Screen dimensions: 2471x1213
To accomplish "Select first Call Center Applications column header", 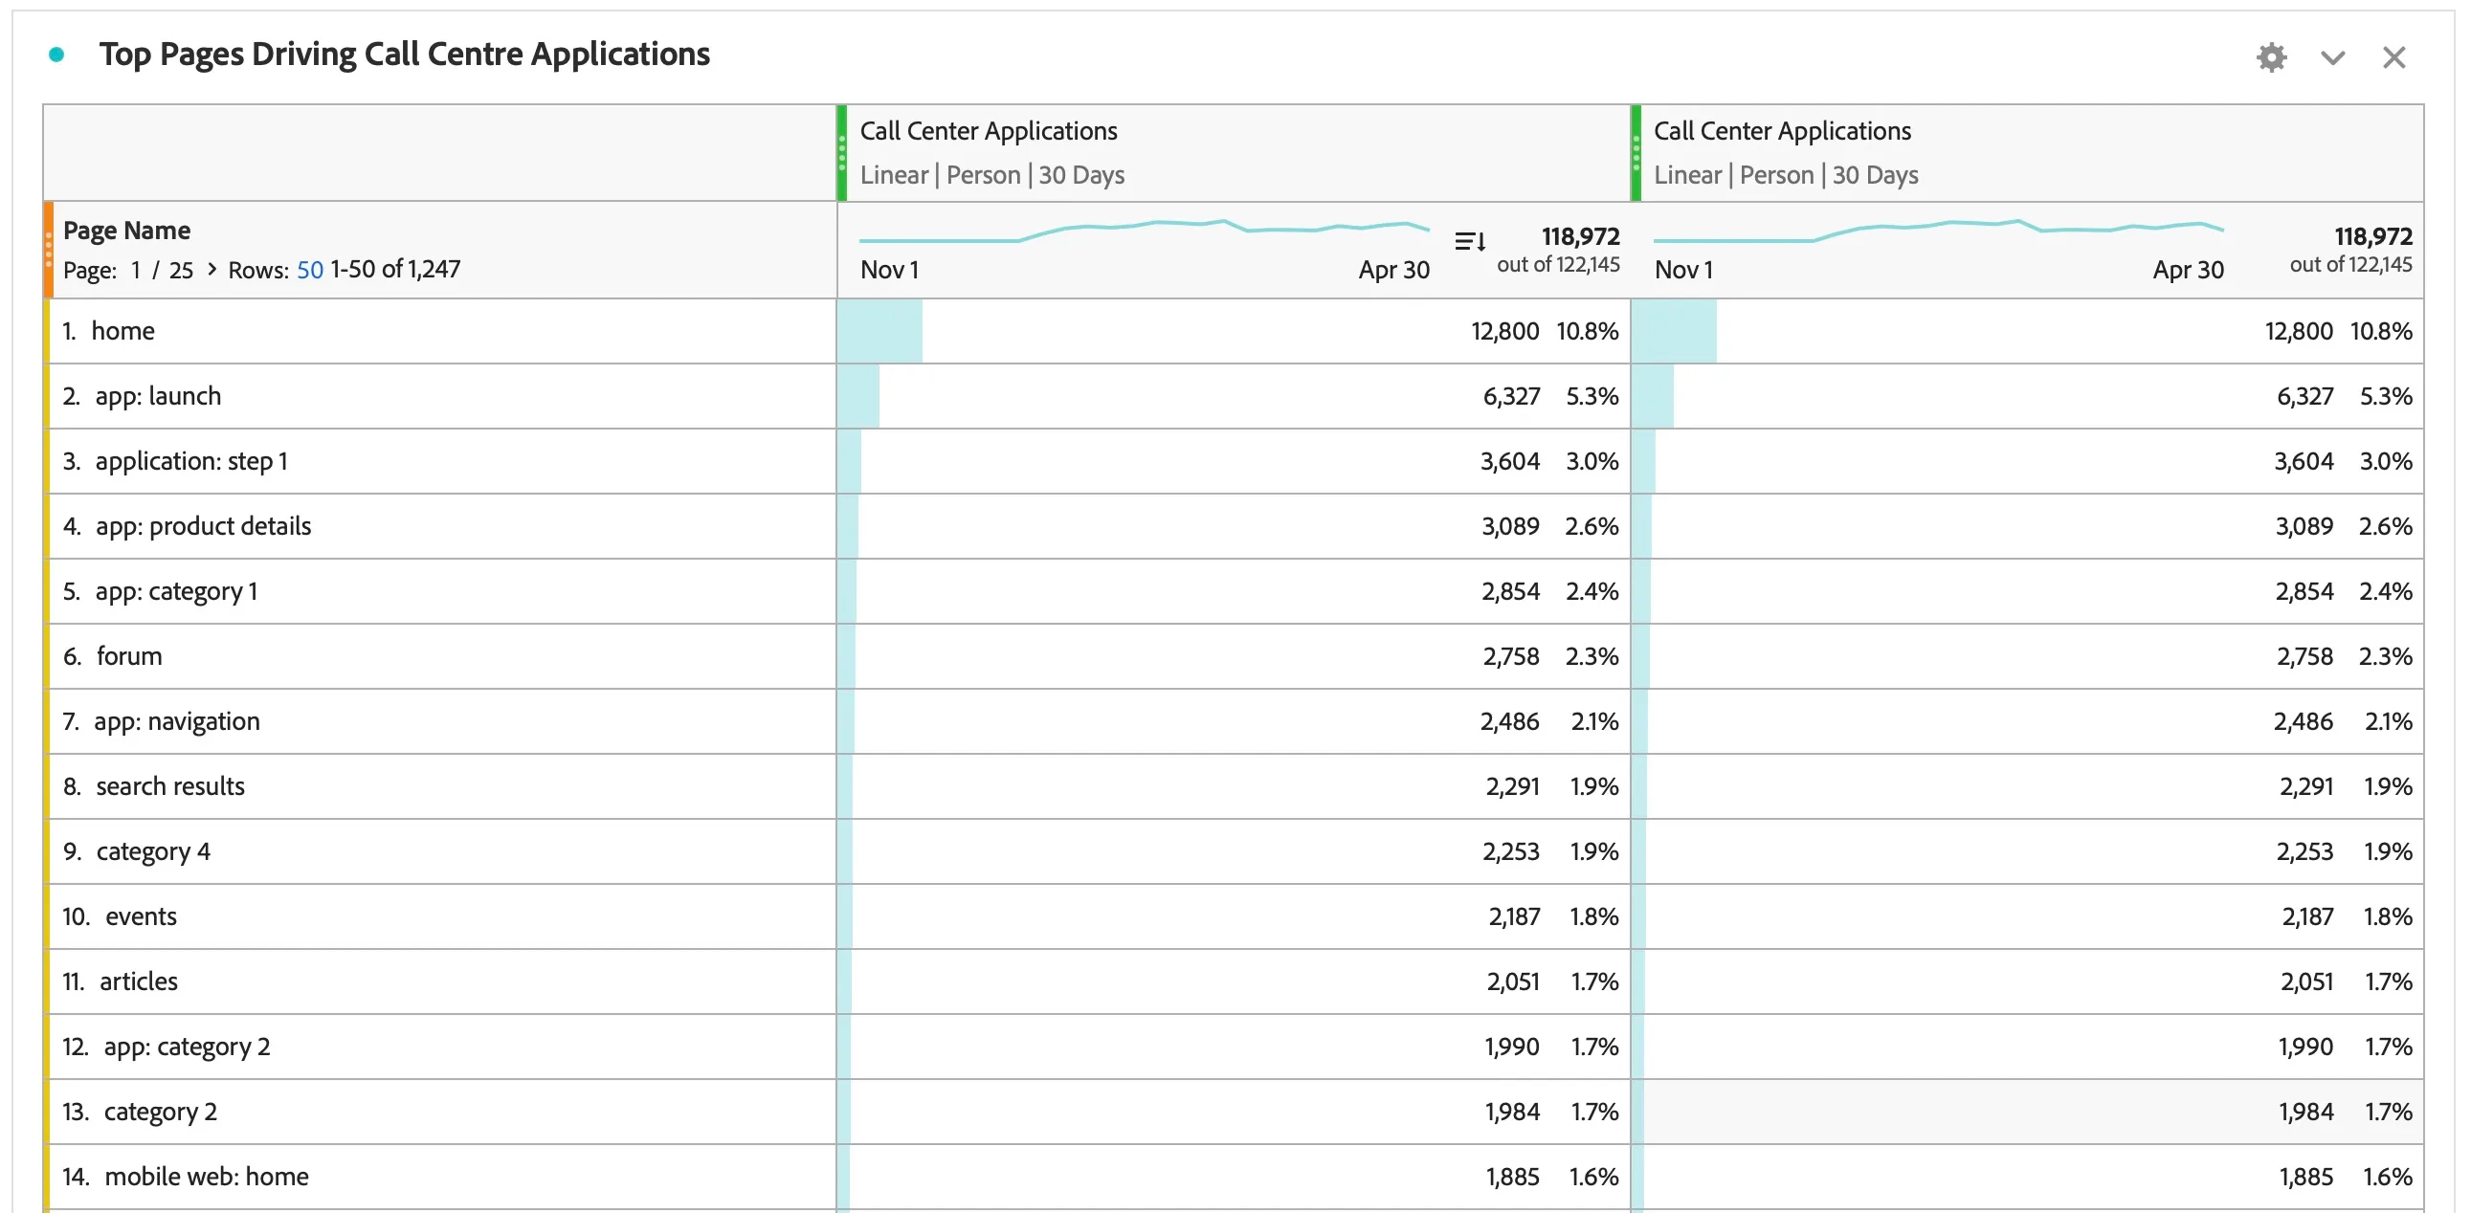I will 1233,152.
